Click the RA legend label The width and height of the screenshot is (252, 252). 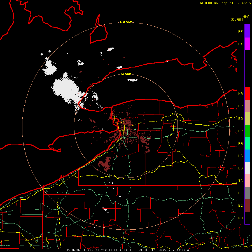point(240,144)
